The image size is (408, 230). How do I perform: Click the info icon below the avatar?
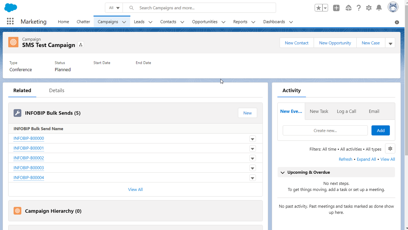pos(397,22)
